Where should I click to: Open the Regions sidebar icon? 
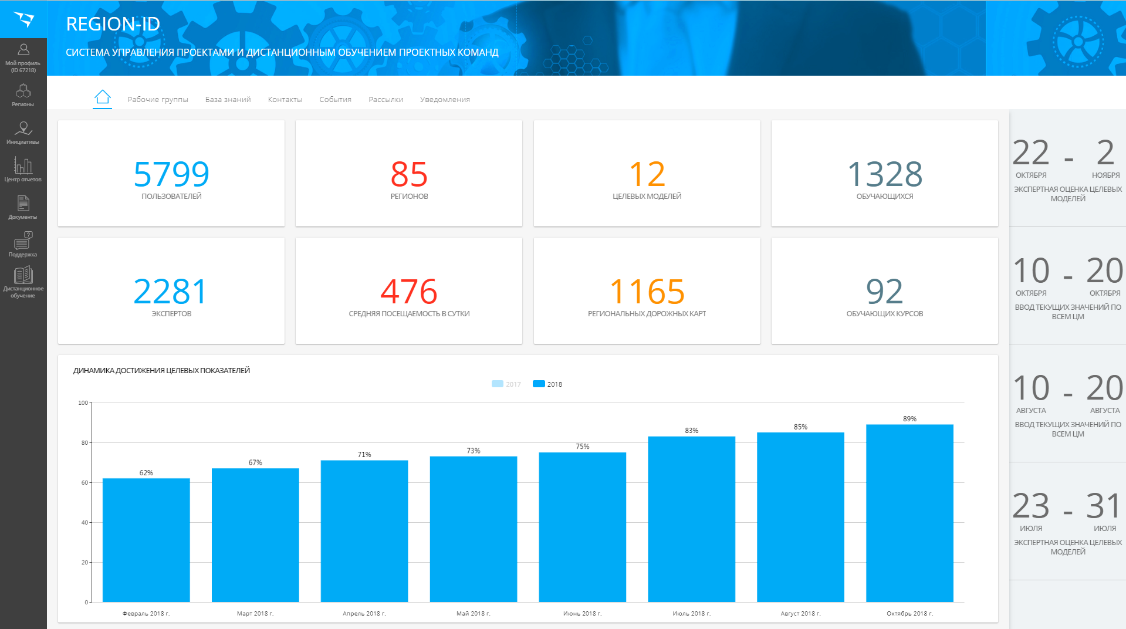(23, 92)
